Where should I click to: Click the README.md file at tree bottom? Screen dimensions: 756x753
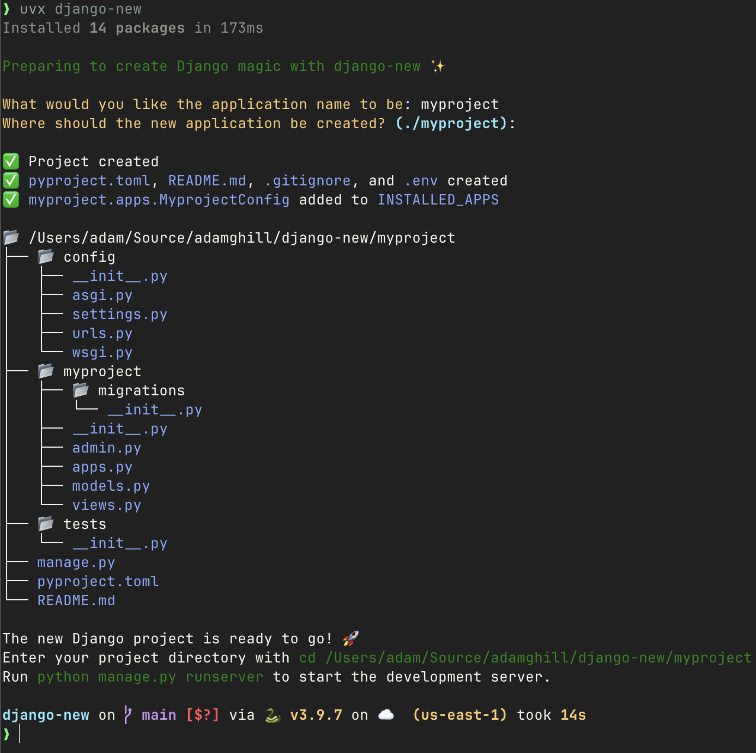[76, 601]
